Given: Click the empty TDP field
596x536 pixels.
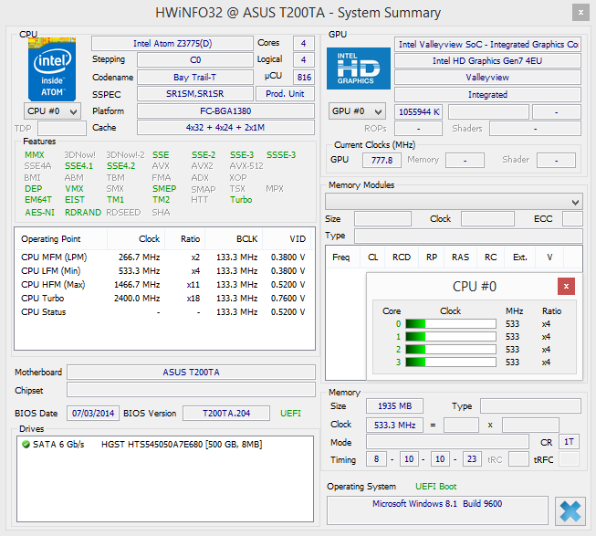Looking at the screenshot, I should coord(62,128).
